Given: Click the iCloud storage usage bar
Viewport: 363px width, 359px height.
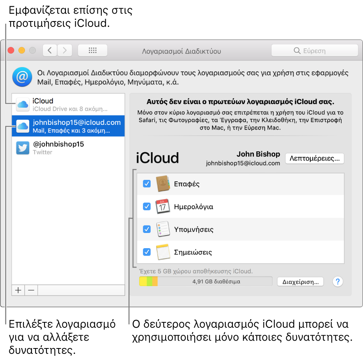Looking at the screenshot, I should 205,281.
